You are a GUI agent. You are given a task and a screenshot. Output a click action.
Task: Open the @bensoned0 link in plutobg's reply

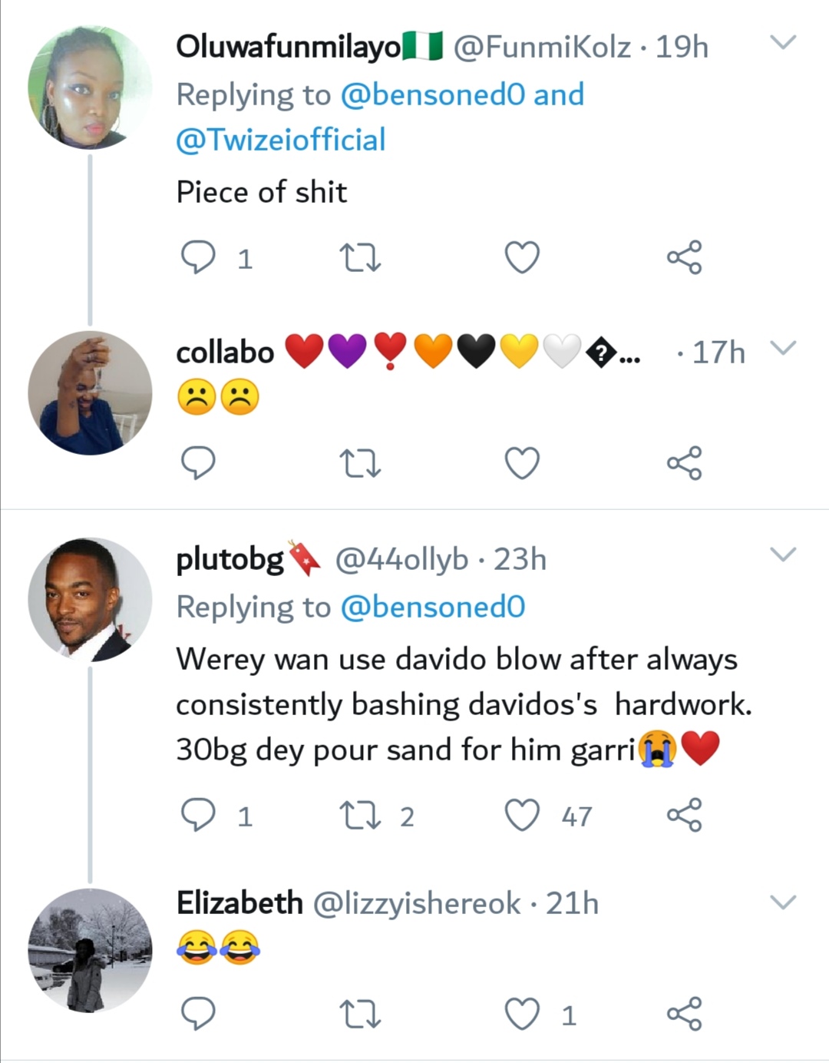click(432, 608)
